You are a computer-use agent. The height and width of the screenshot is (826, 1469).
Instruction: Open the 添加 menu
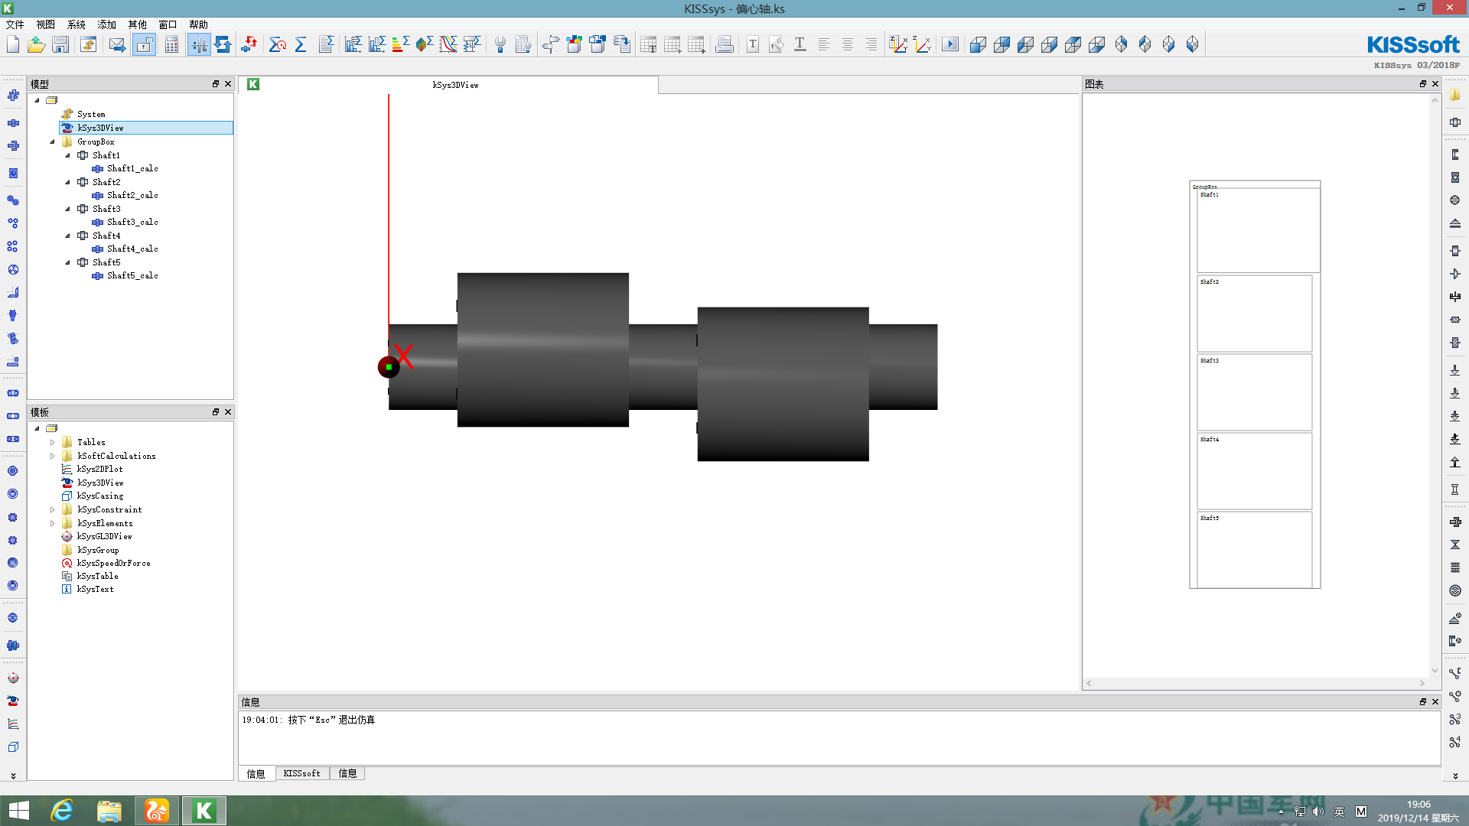pyautogui.click(x=107, y=24)
